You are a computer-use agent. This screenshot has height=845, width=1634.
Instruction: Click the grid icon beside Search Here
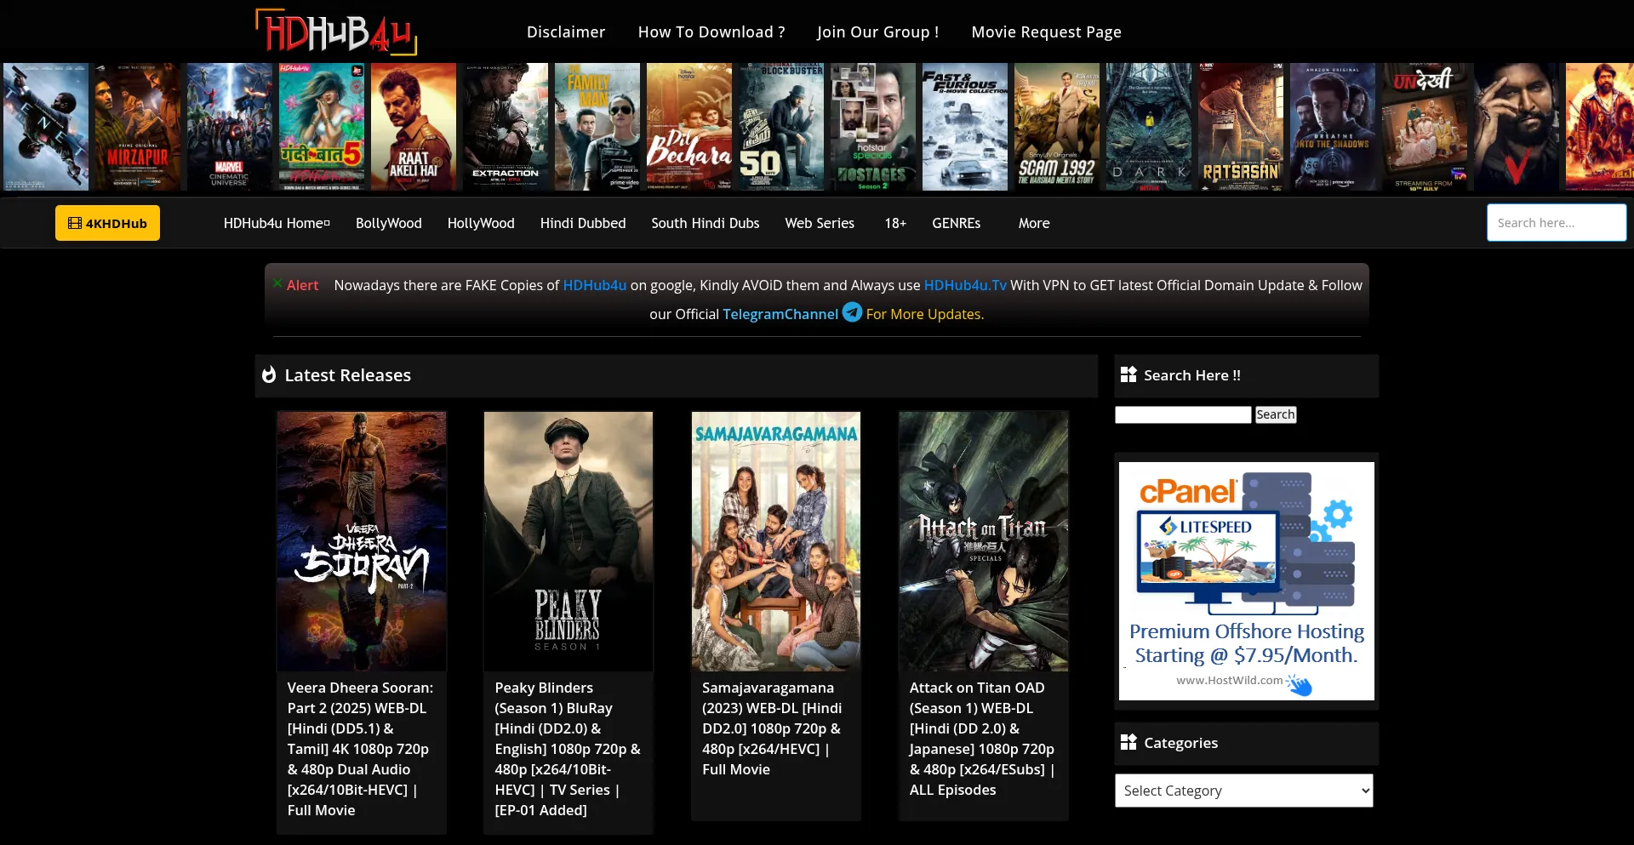pos(1128,375)
